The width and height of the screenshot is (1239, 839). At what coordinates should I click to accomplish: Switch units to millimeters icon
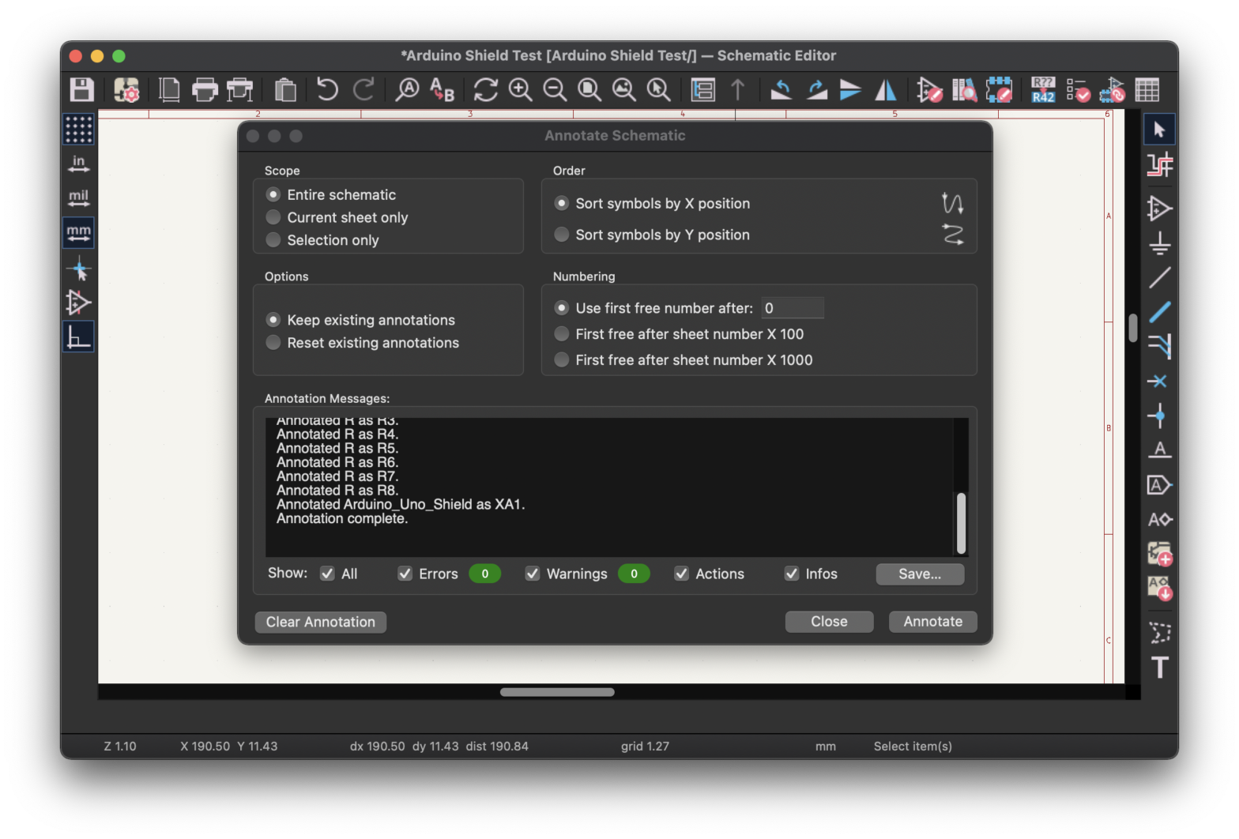coord(78,233)
